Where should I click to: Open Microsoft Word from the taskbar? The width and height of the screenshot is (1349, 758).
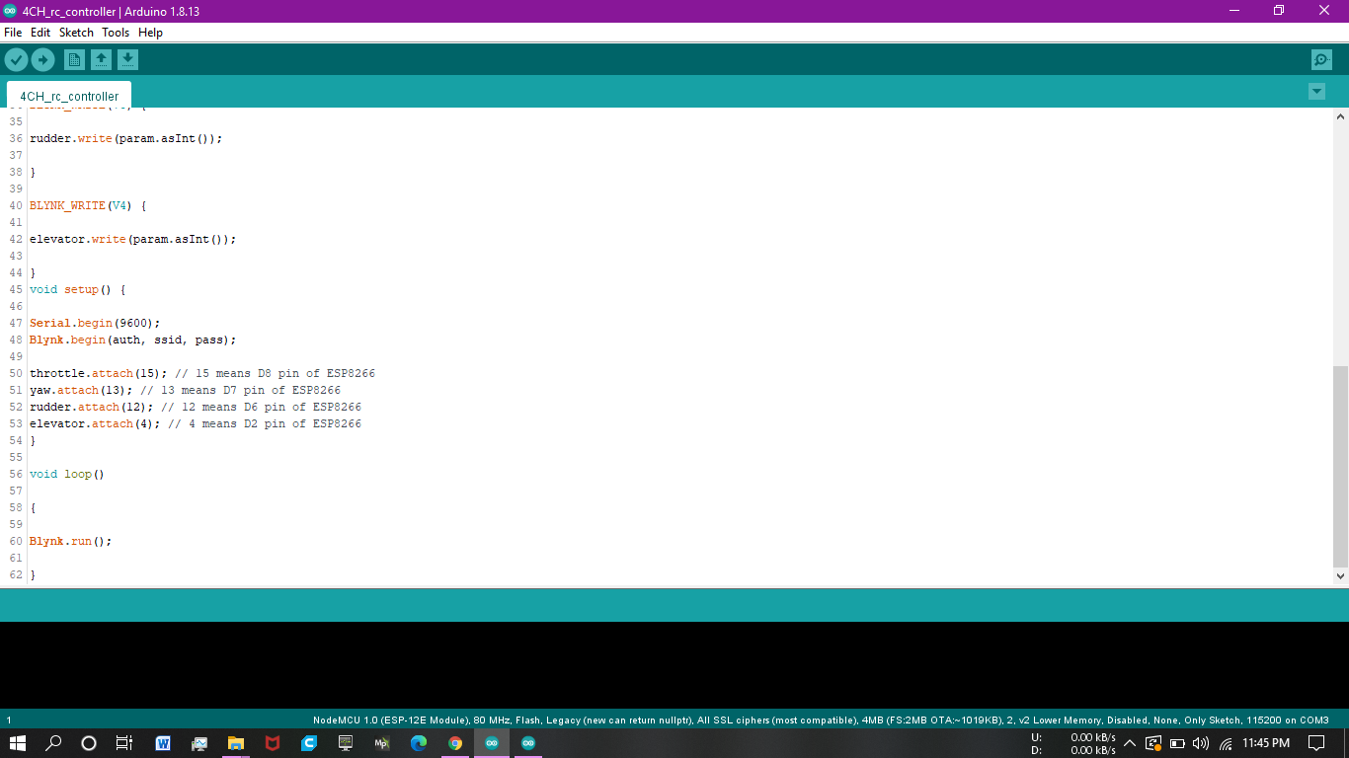[163, 743]
